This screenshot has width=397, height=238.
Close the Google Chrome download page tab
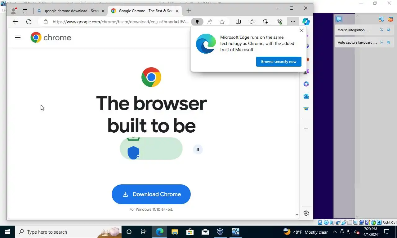click(177, 11)
